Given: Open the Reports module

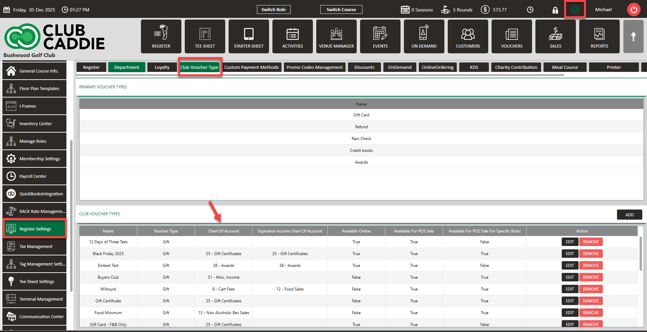Looking at the screenshot, I should pos(599,36).
